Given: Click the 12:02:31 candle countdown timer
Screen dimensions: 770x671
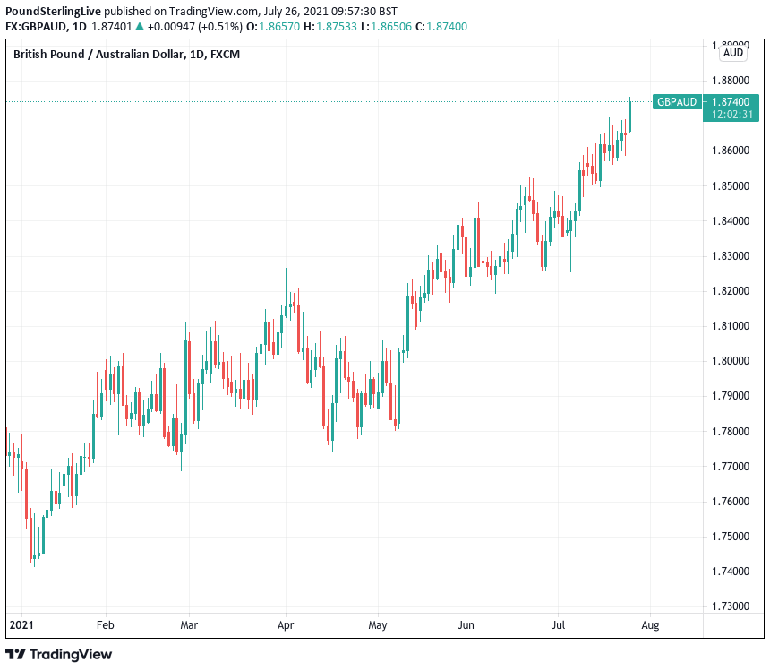Looking at the screenshot, I should point(731,115).
